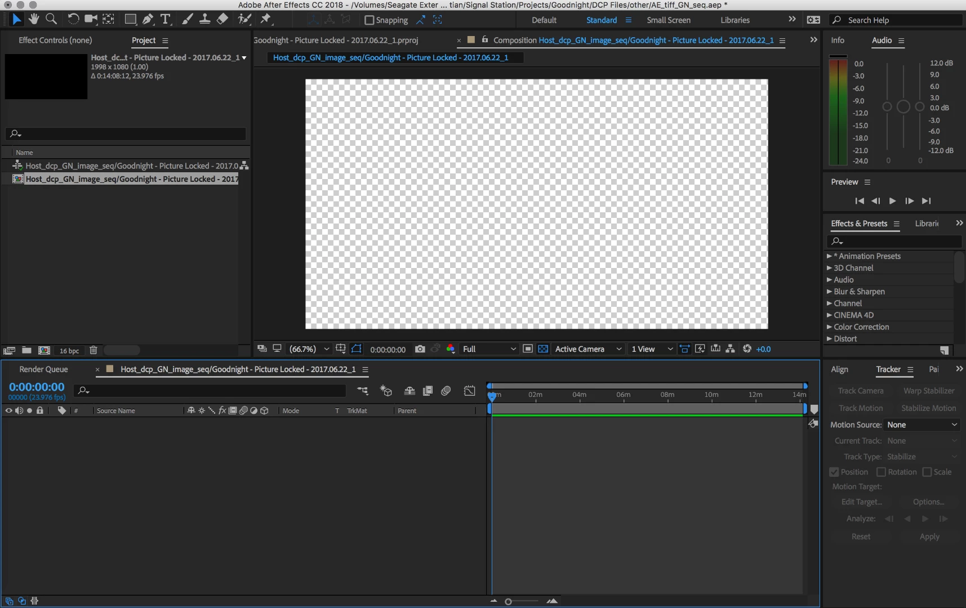The height and width of the screenshot is (608, 966).
Task: Open the Active Camera view dropdown
Action: pos(589,349)
